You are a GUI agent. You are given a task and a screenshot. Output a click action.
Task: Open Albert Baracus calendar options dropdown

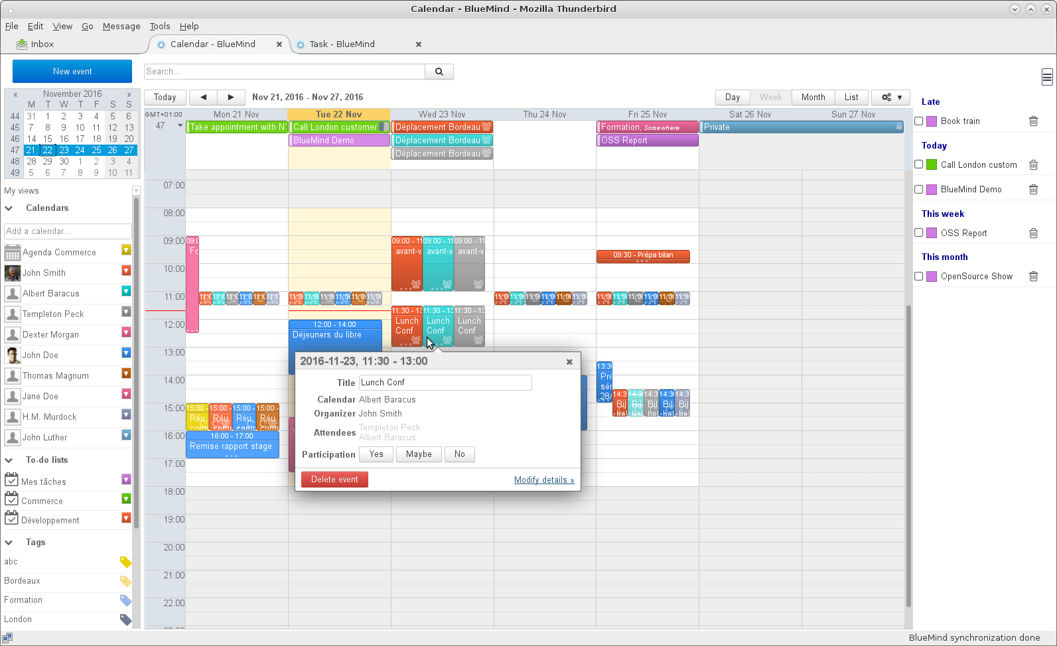coord(126,291)
